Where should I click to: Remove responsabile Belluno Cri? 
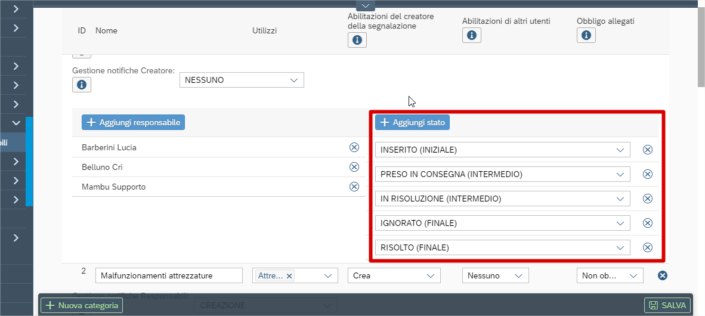point(354,167)
